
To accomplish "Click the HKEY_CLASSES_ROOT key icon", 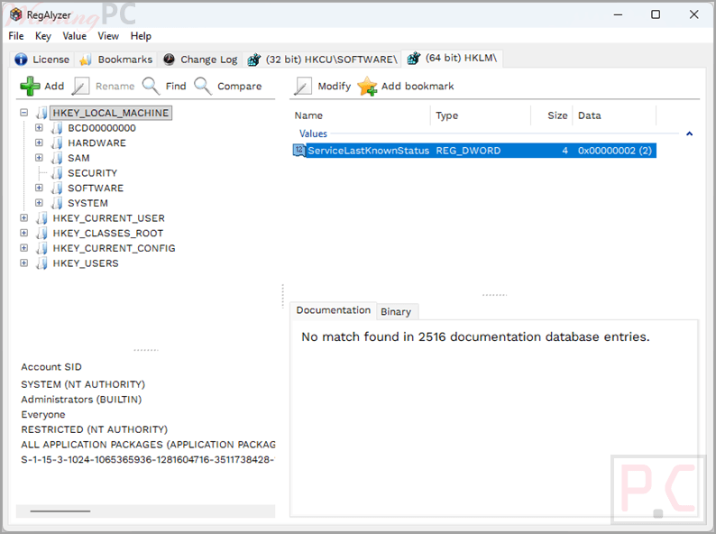I will [x=41, y=234].
